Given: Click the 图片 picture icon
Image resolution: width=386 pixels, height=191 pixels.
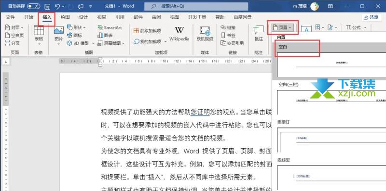Looking at the screenshot, I should point(58,30).
